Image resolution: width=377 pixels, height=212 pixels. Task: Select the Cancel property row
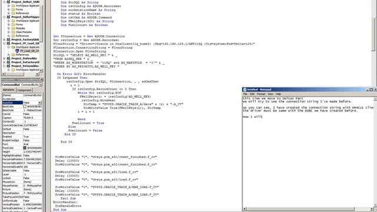coord(22,114)
